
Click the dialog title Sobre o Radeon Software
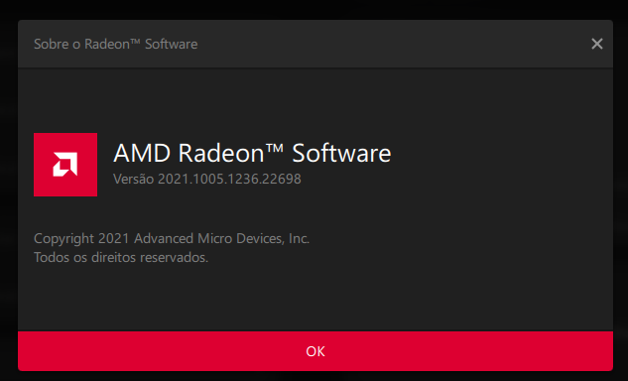pyautogui.click(x=116, y=44)
